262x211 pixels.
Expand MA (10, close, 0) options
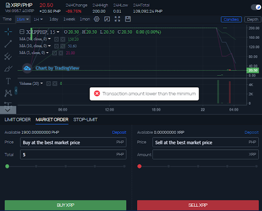tap(50, 46)
